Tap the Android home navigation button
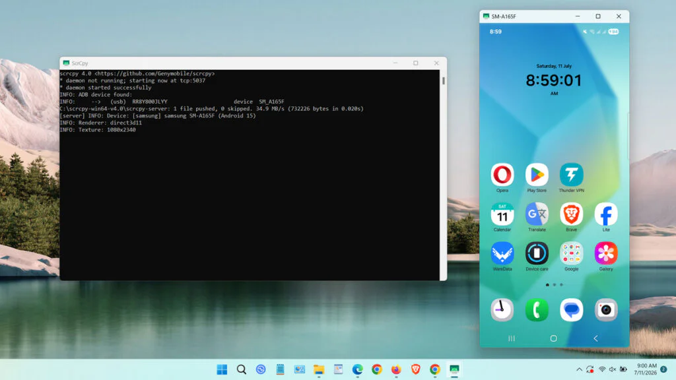 (554, 338)
